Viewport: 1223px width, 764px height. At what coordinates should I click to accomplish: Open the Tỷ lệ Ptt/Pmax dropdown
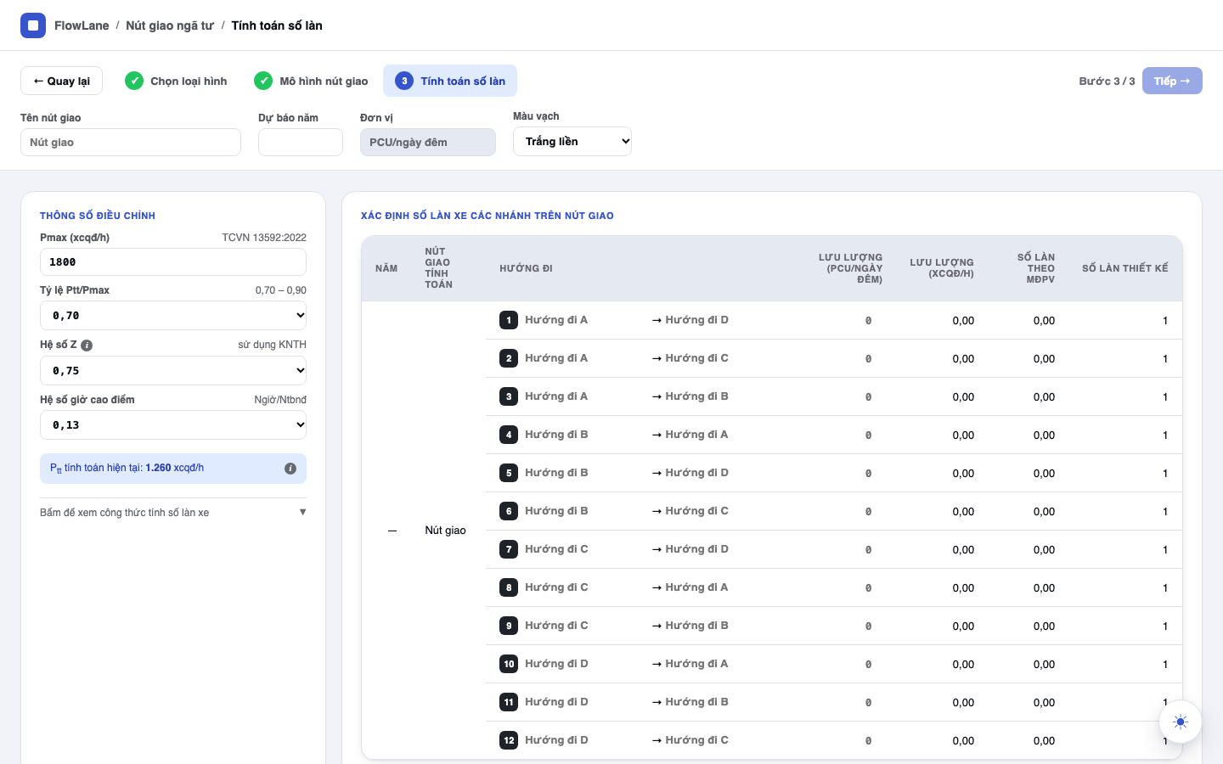[x=173, y=316]
